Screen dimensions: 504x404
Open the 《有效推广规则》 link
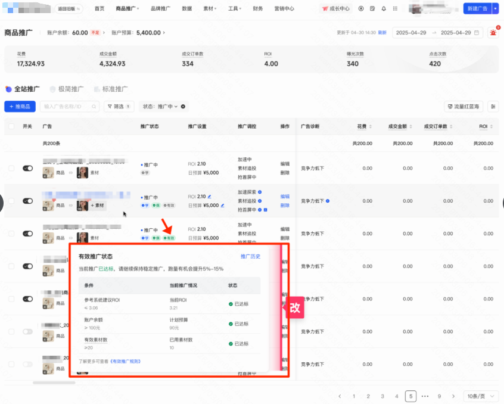pos(125,361)
